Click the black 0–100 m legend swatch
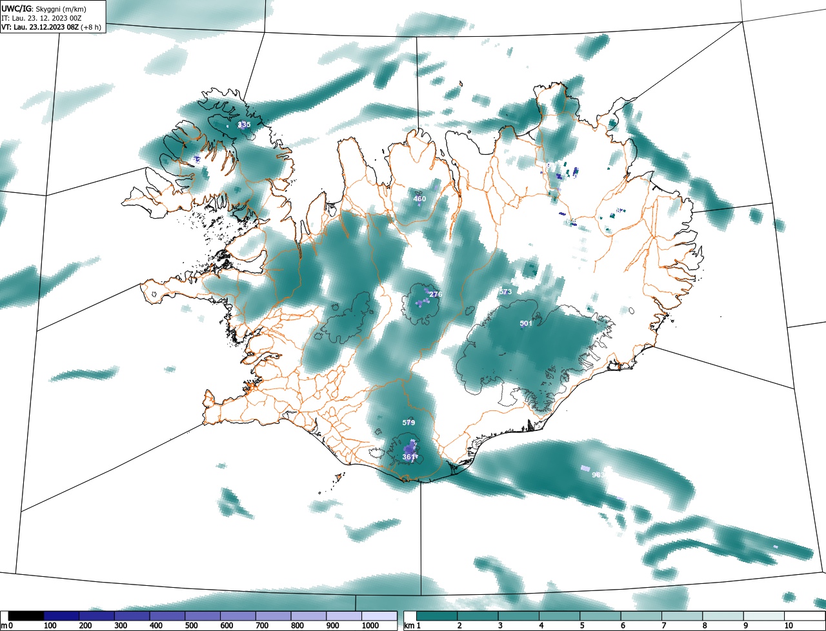The height and width of the screenshot is (631, 826). (x=26, y=616)
